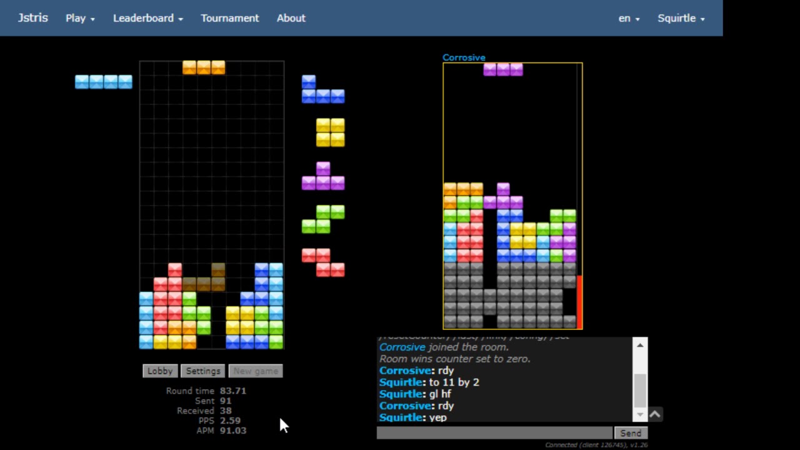Click the chat scrollbar thumb

(640, 391)
